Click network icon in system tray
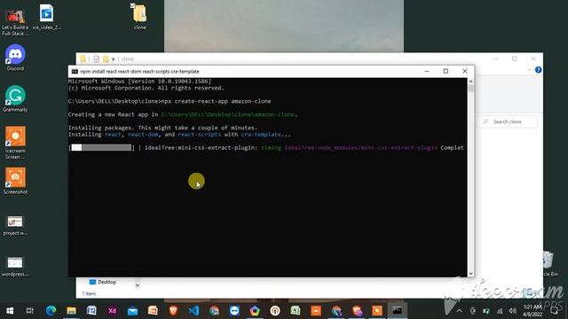The height and width of the screenshot is (319, 568). (500, 311)
